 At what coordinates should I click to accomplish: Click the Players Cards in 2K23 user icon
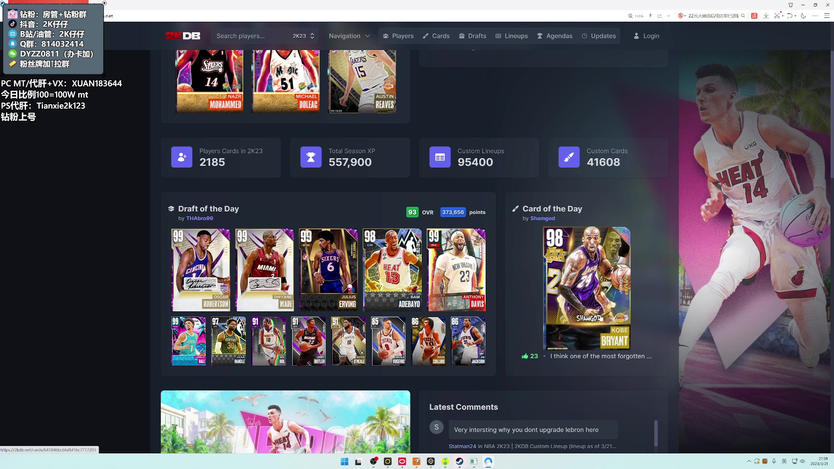(182, 157)
